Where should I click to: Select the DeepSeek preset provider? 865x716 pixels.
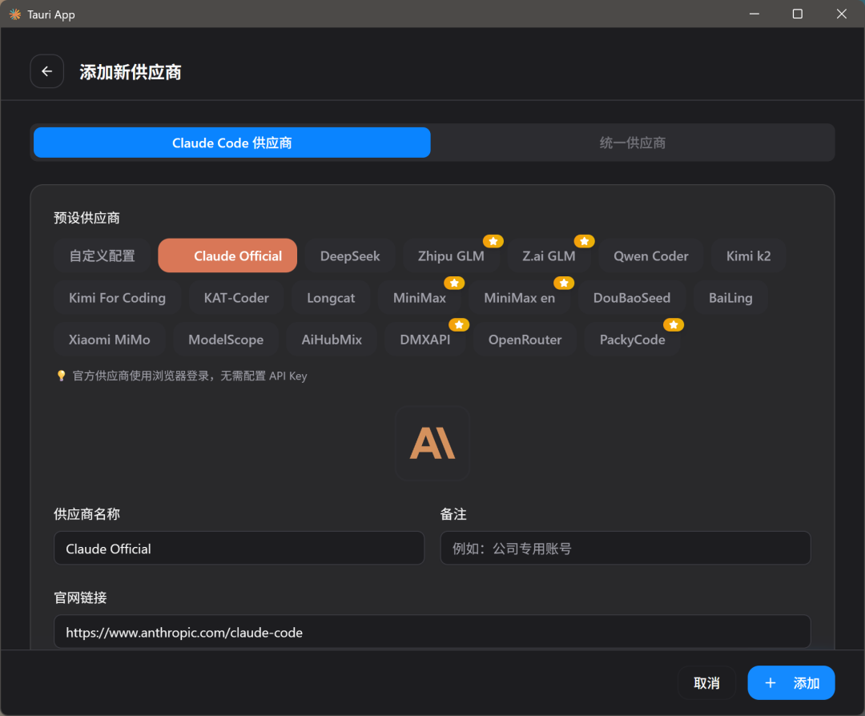point(350,255)
